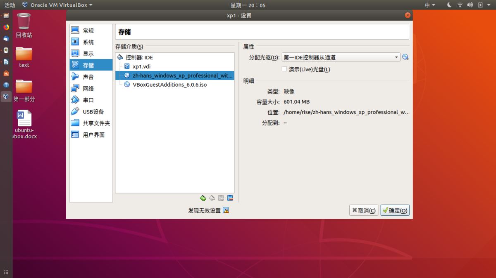Select 控制器: IDE in storage tree
Screen dimensions: 496x278
tap(175, 57)
